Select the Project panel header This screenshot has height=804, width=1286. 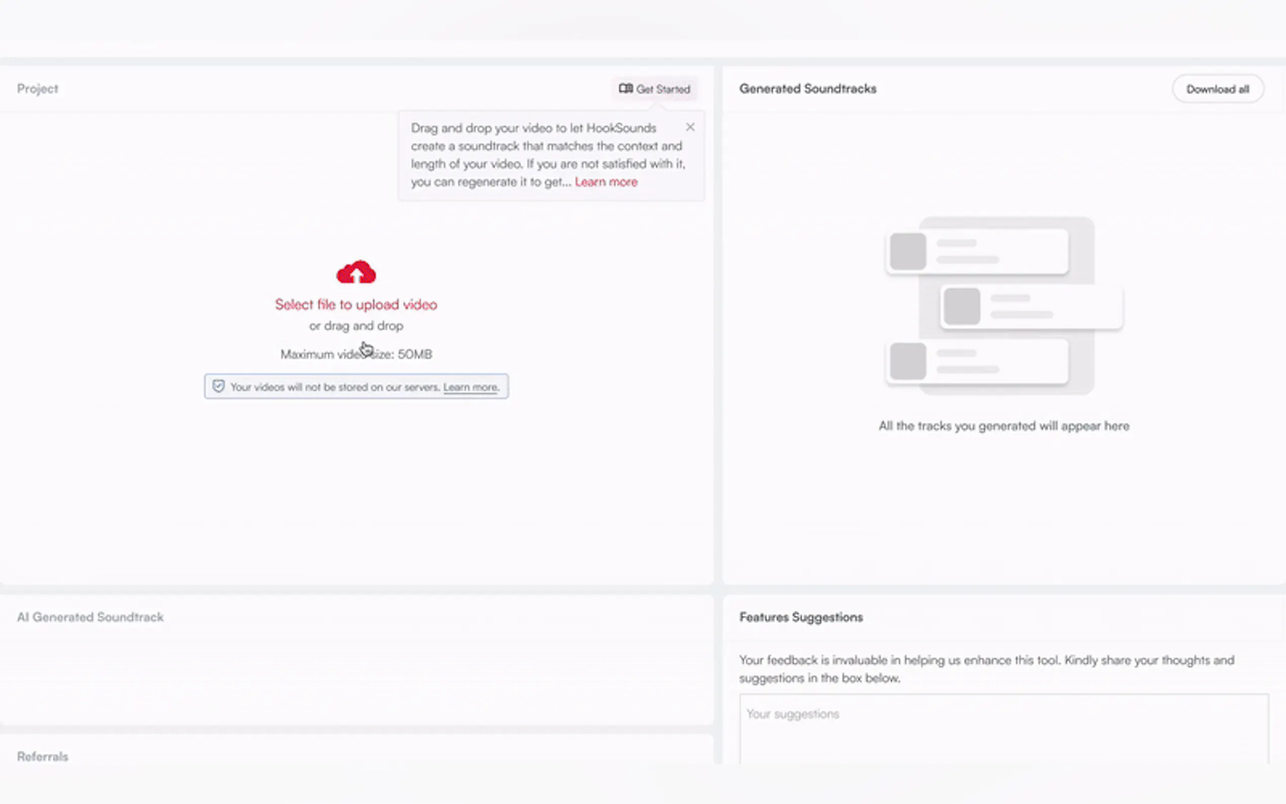tap(37, 89)
